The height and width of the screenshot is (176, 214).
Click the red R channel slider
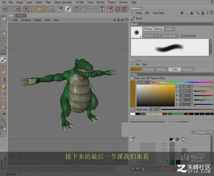(203, 95)
